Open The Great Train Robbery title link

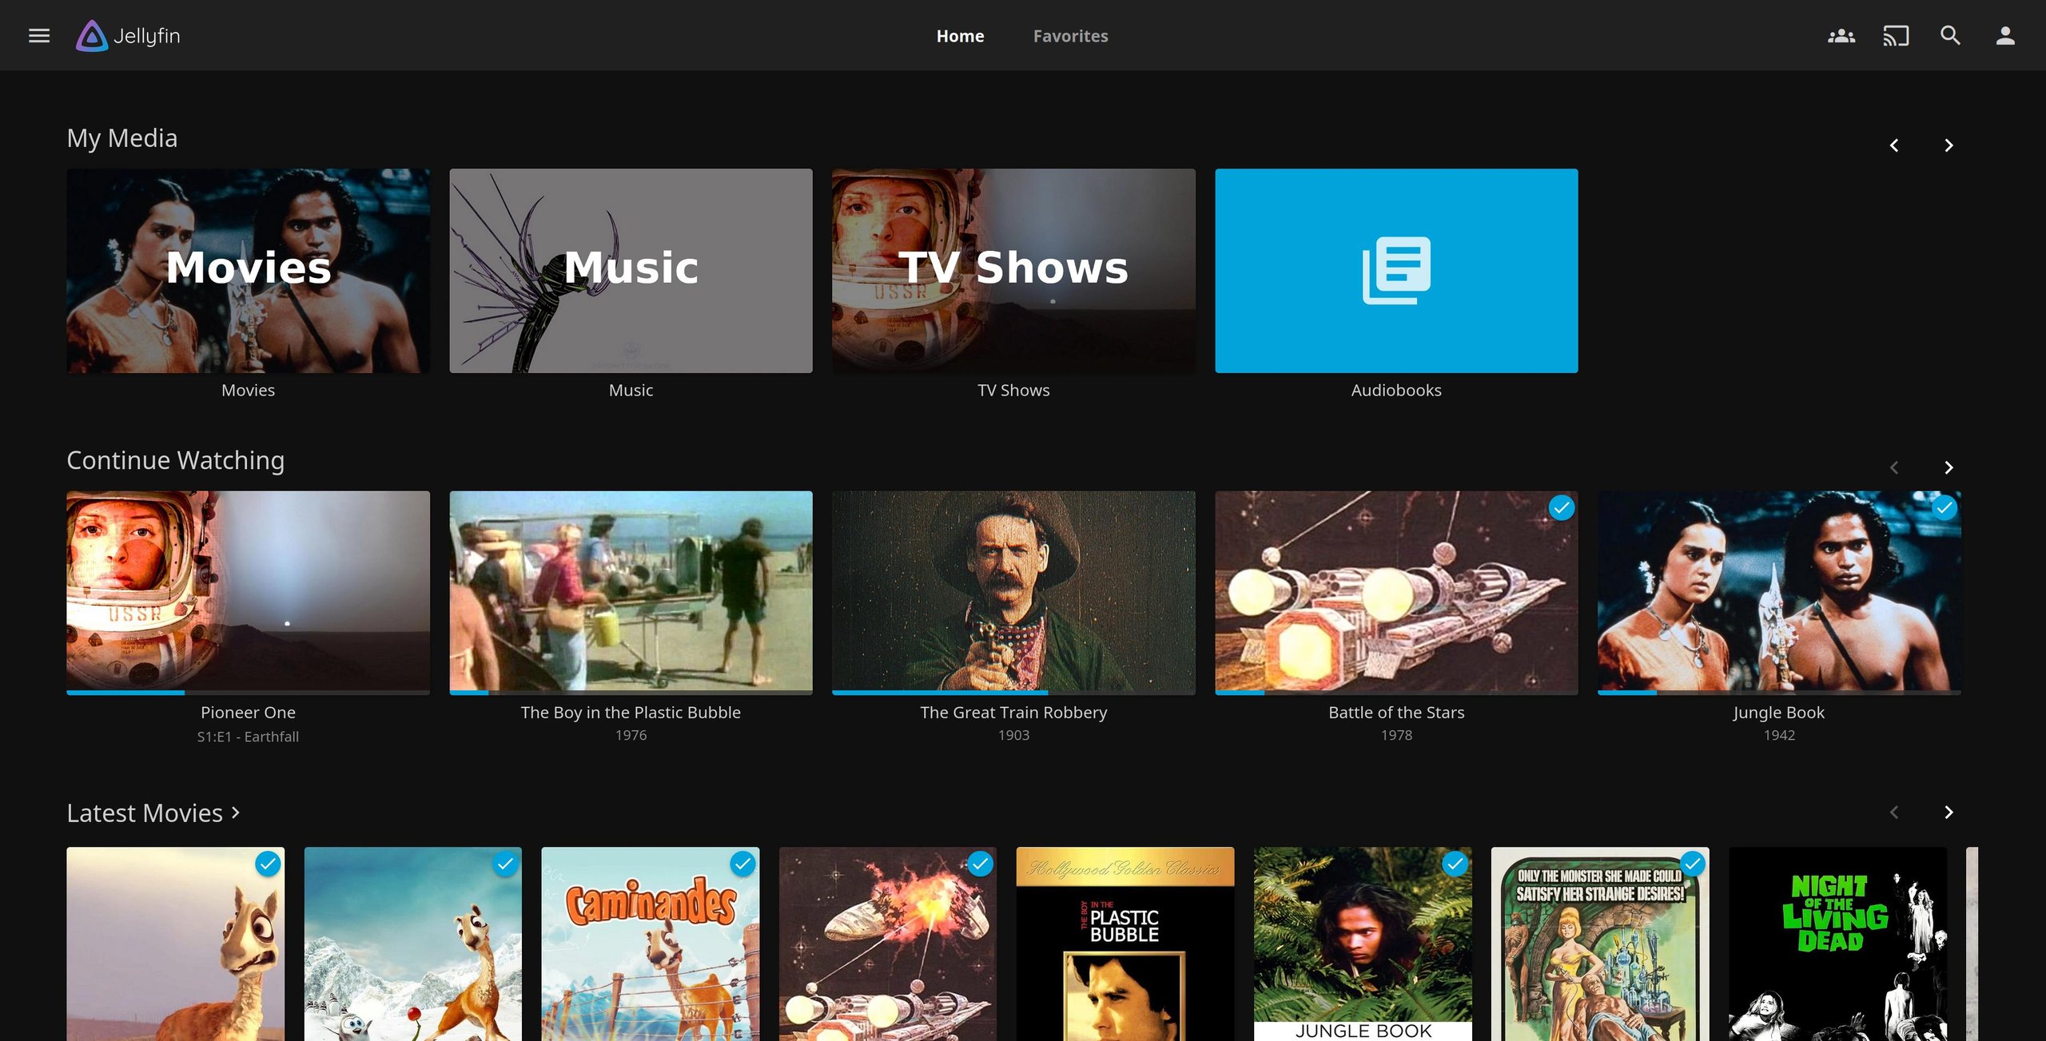coord(1013,713)
